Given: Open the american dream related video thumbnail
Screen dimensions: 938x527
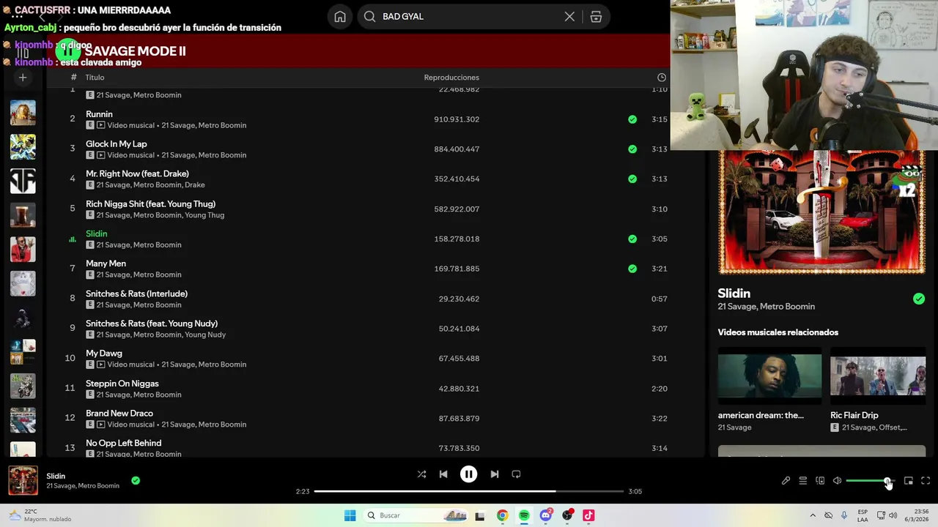Looking at the screenshot, I should [x=769, y=375].
